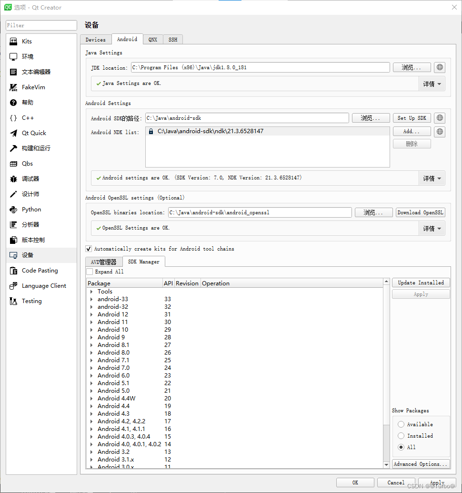Select the Python logo icon
462x493 pixels.
pos(13,210)
